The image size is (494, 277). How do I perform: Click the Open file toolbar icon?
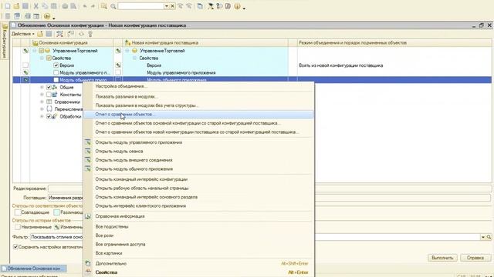(x=16, y=6)
